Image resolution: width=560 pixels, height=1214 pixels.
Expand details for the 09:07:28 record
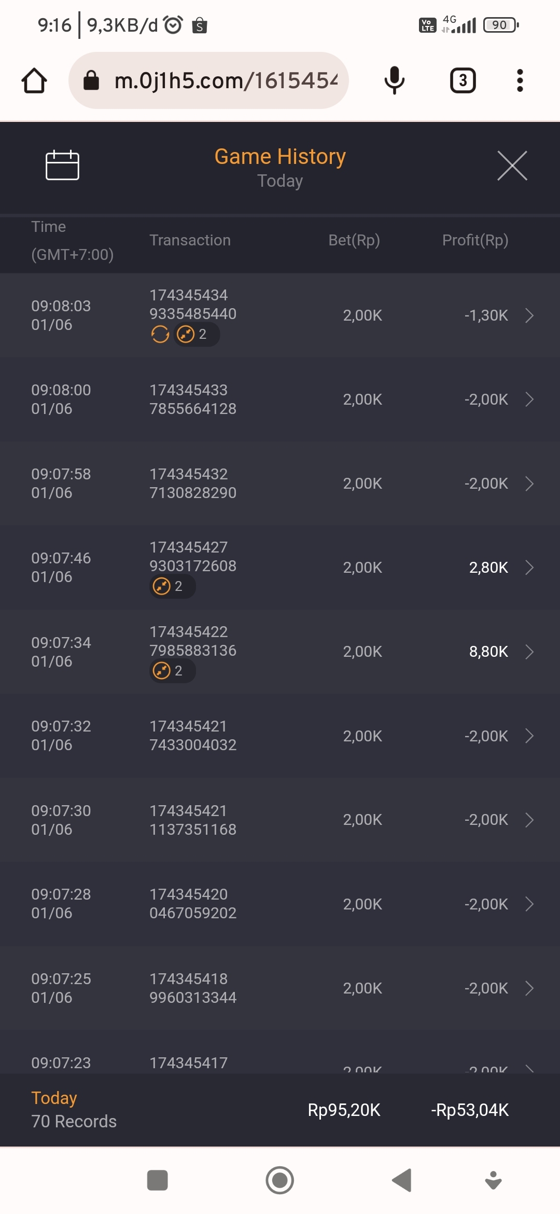[x=529, y=904]
